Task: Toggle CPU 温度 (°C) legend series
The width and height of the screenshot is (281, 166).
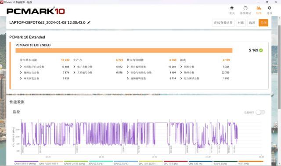Action: pos(101,163)
